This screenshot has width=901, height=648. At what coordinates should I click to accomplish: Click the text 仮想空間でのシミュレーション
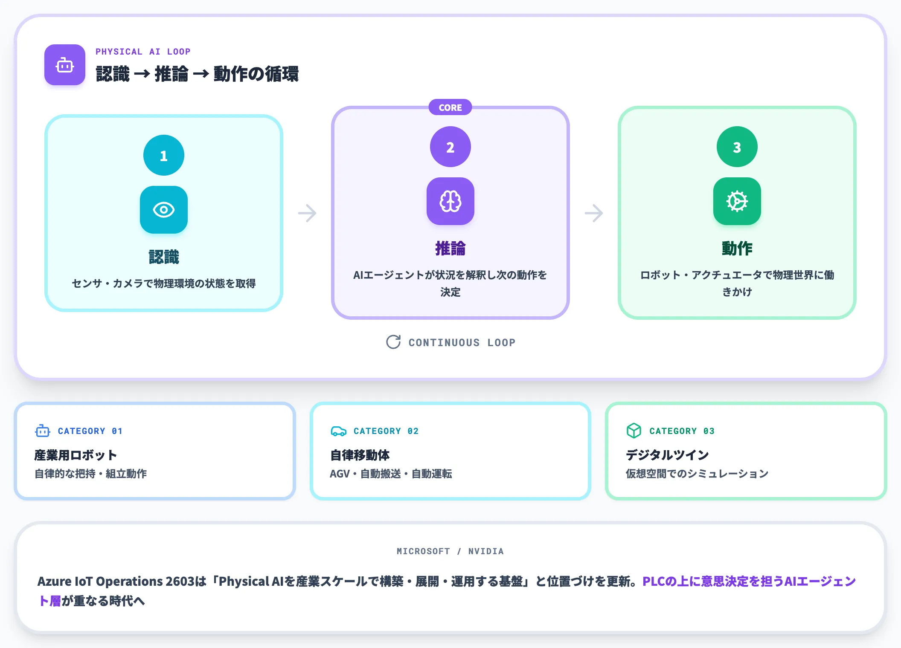coord(697,474)
